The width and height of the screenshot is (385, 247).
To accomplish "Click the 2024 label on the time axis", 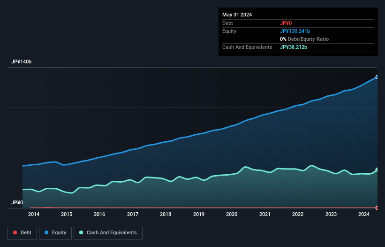I will 364,215.
